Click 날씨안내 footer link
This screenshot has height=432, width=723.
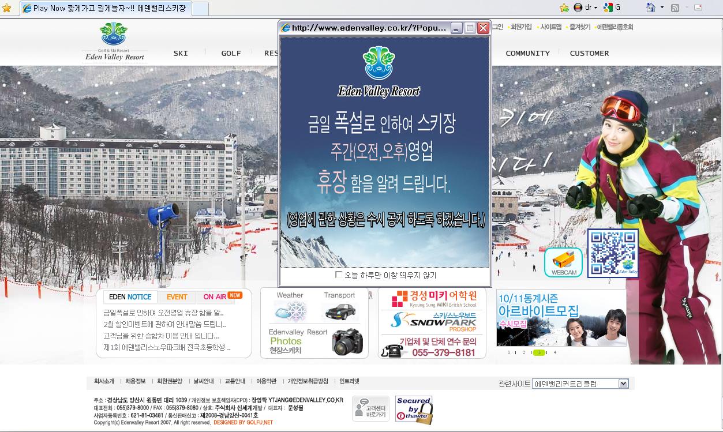204,381
